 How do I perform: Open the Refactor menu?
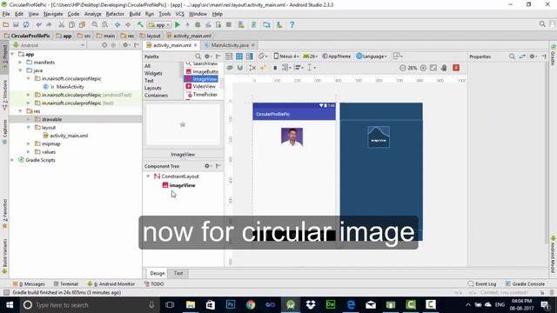tap(115, 14)
